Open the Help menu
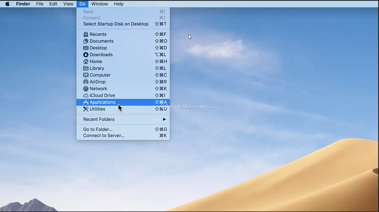379x212 pixels. click(x=119, y=4)
